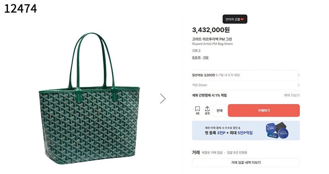Go to next product image arrow
This screenshot has width=329, height=174.
(163, 99)
